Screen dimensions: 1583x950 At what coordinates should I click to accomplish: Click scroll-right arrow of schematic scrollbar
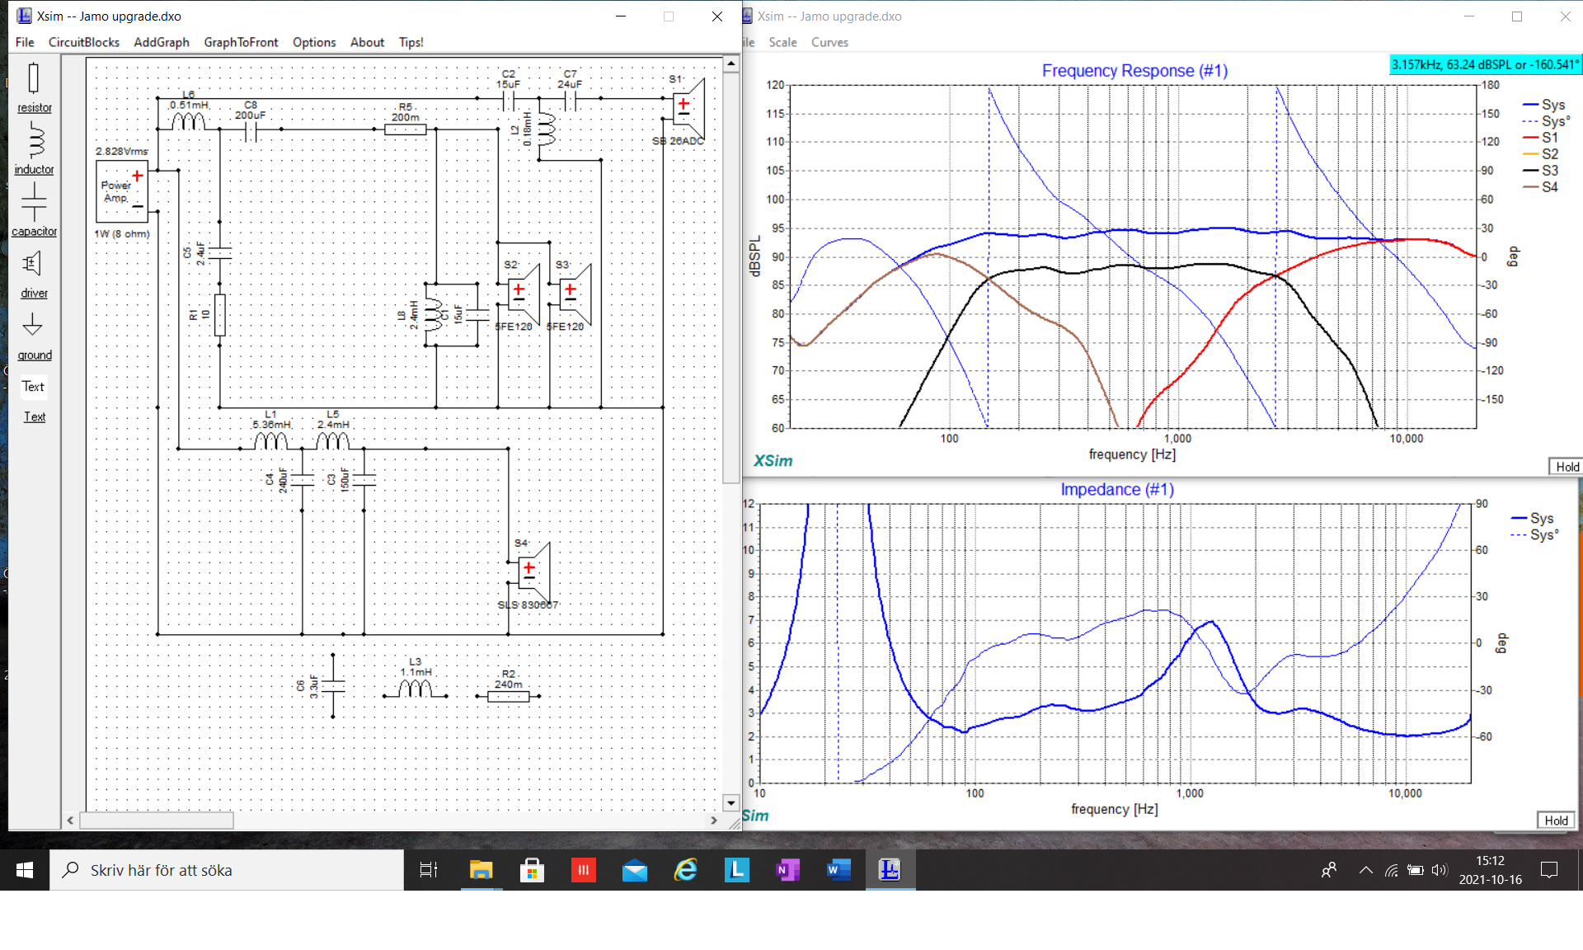[x=714, y=821]
